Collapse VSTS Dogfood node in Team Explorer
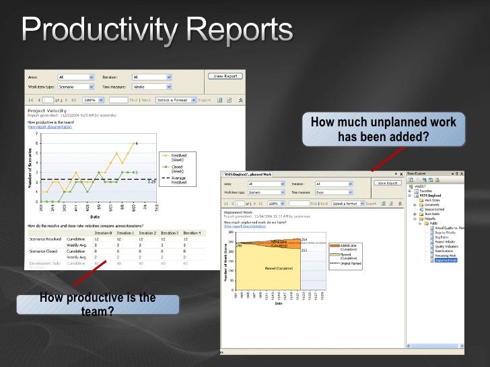This screenshot has width=490, height=367. (x=410, y=196)
